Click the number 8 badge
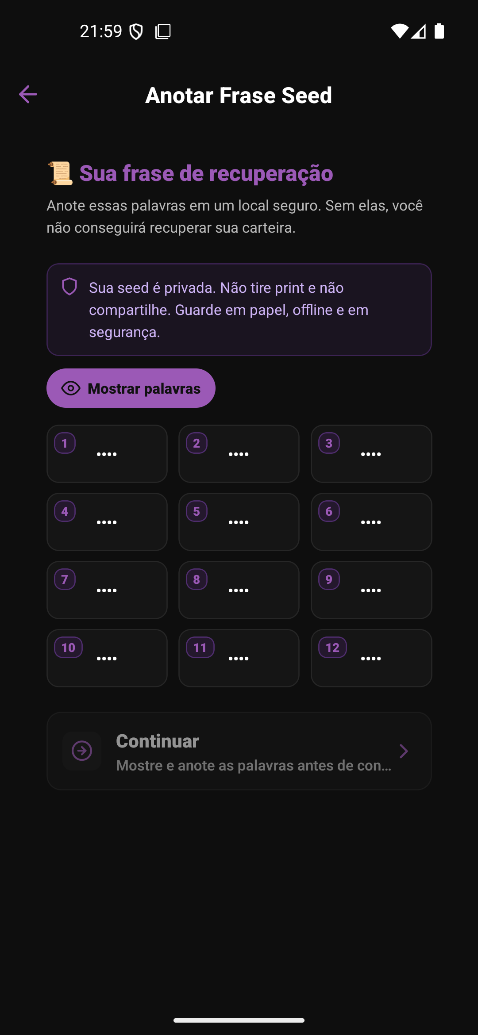This screenshot has width=478, height=1035. (197, 579)
